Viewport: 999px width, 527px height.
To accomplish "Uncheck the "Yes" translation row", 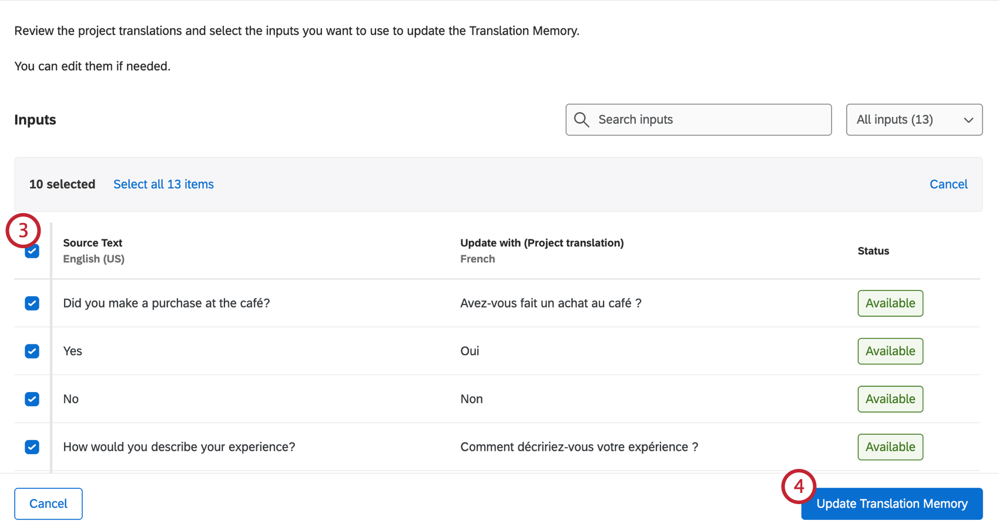I will (x=31, y=351).
